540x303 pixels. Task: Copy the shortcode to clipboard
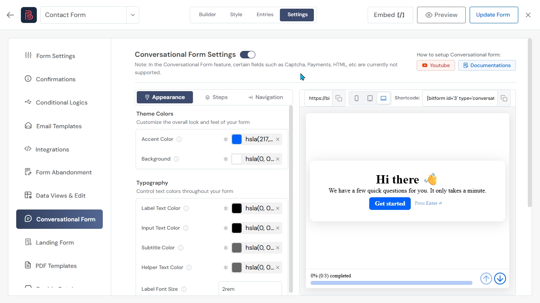[x=504, y=98]
